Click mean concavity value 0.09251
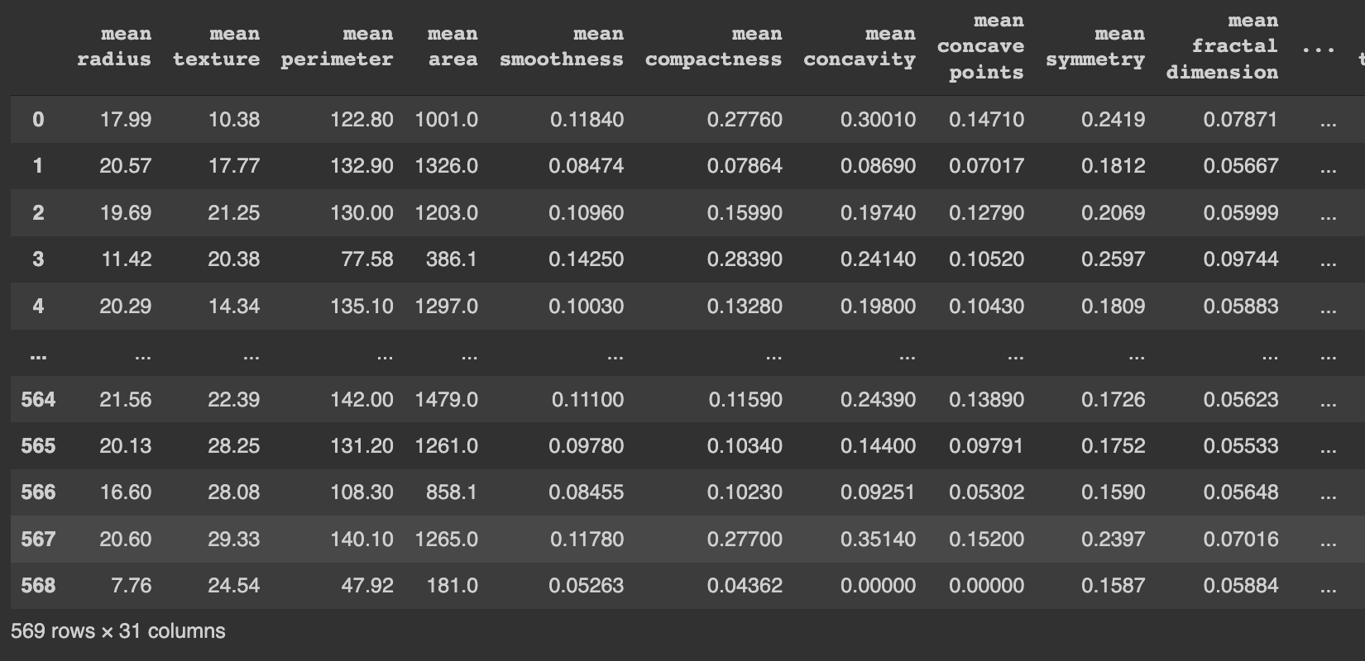The width and height of the screenshot is (1365, 661). [x=879, y=492]
